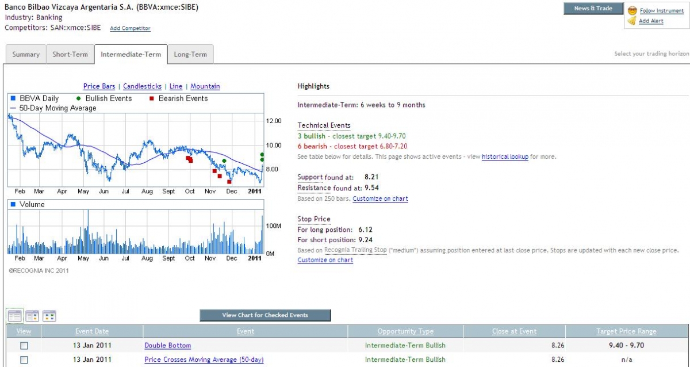Check the Price Crosses Moving Average checkbox

(x=24, y=360)
